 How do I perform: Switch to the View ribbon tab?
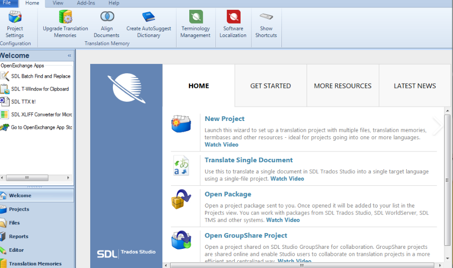58,3
